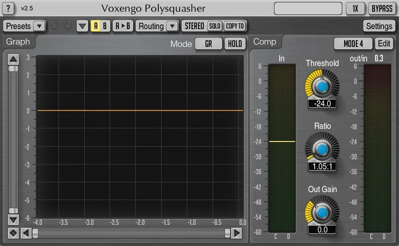Viewport: 399px width, 246px height.
Task: Click the orange gain reduction line in graph
Action: (140, 110)
